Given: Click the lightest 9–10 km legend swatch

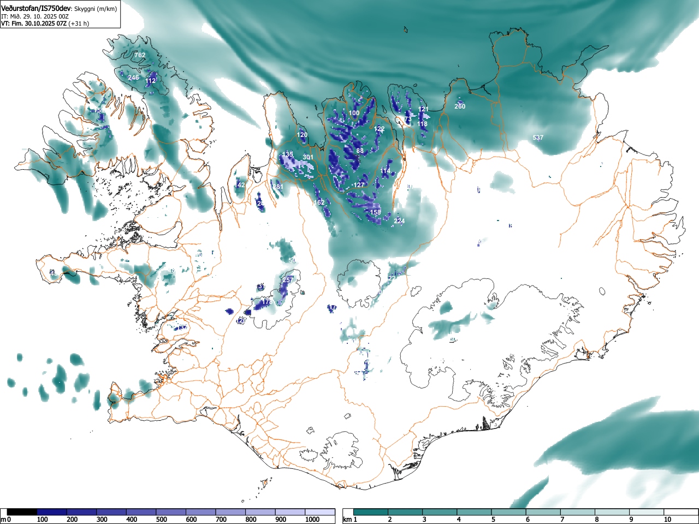Looking at the screenshot, I should pos(645,512).
